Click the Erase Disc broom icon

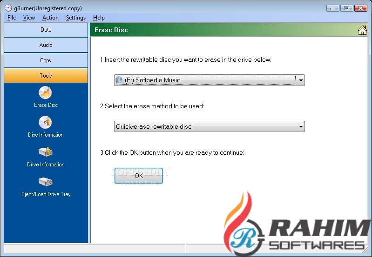(45, 92)
